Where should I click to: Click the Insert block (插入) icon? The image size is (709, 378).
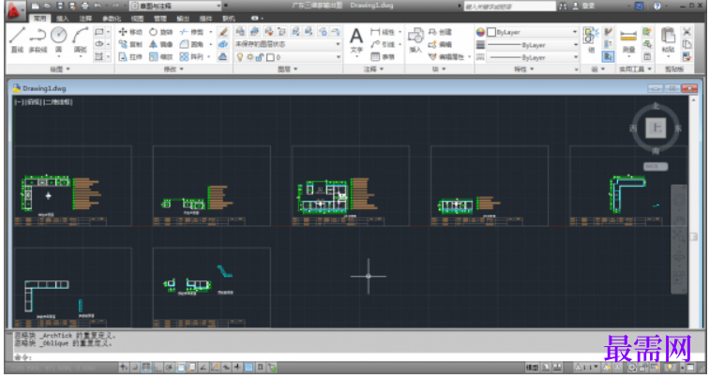[415, 39]
